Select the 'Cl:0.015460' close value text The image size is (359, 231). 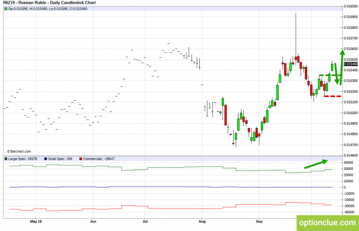point(78,9)
